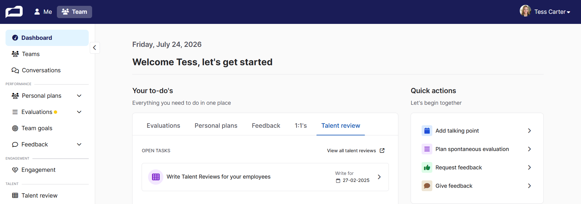Click the Plan spontaneous evaluation list icon
Screen dimensions: 581x204
[427, 149]
